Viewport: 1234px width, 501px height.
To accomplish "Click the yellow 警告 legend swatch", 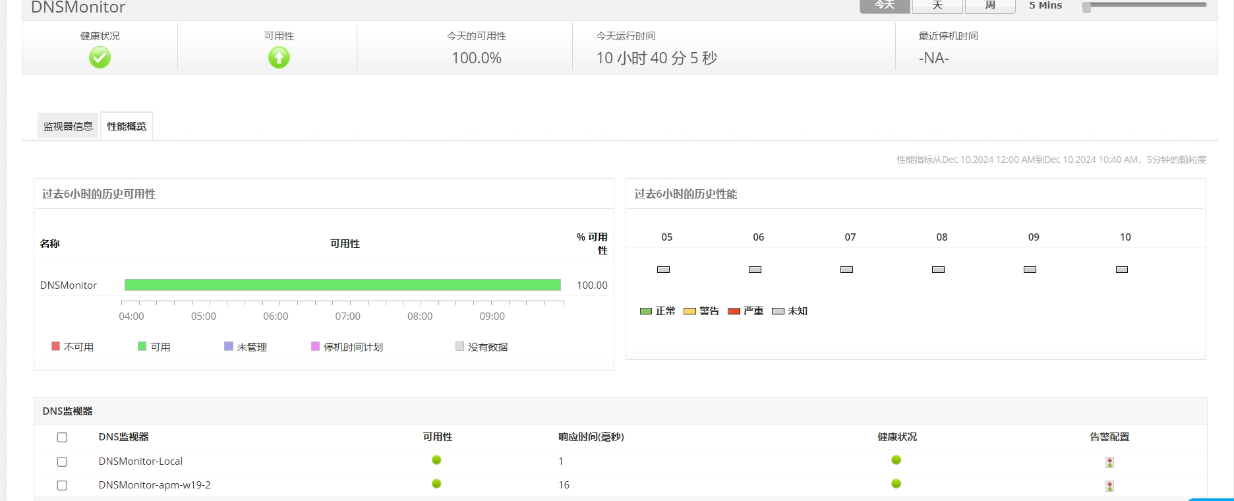I will point(690,311).
